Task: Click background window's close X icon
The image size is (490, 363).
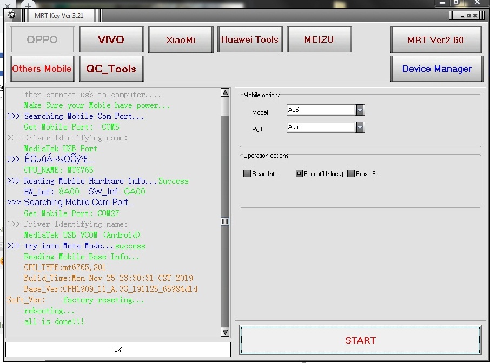Action: tap(477, 3)
